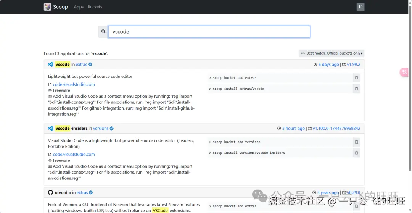Click the clock icon beside 3 hours ago

(279, 129)
